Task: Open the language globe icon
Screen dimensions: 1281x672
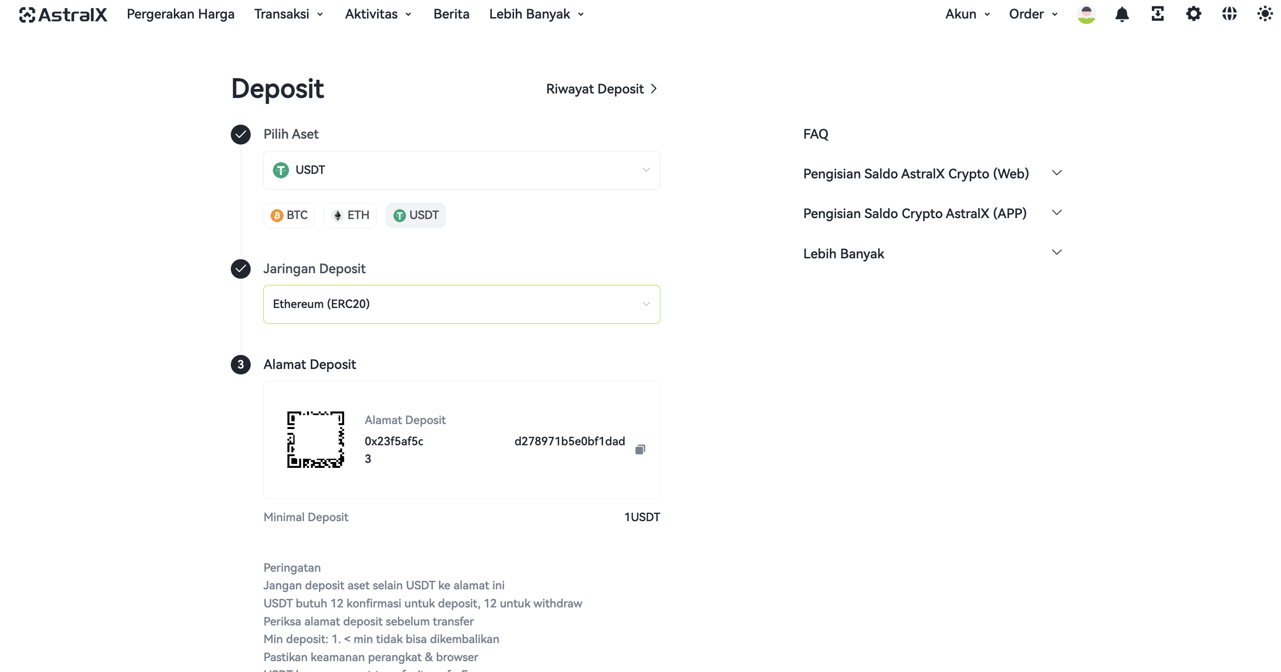Action: click(x=1229, y=14)
